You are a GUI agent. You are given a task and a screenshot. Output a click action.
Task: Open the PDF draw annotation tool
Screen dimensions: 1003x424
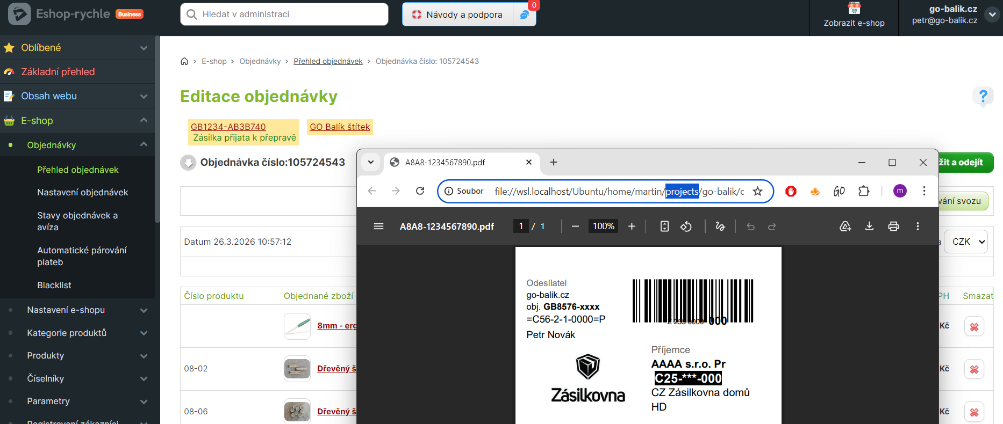click(x=720, y=226)
